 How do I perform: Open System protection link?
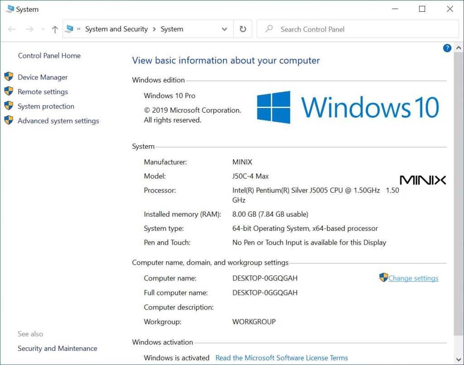point(46,106)
